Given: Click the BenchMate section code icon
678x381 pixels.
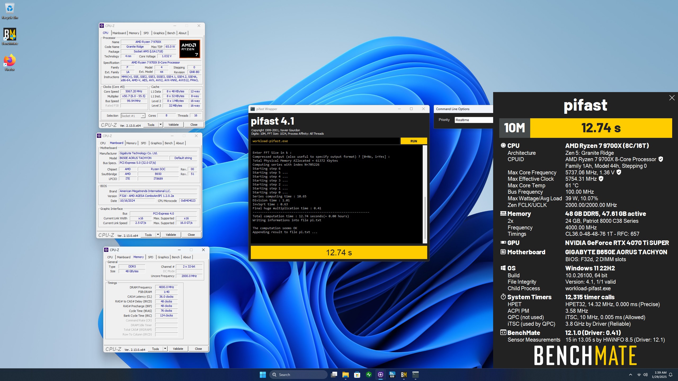Looking at the screenshot, I should click(x=503, y=332).
